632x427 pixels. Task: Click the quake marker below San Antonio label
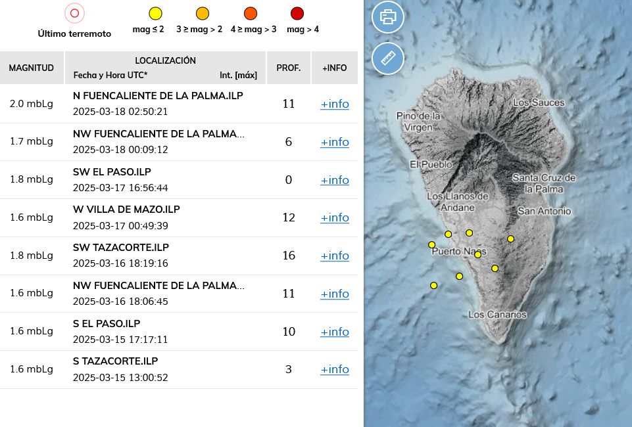pos(511,239)
